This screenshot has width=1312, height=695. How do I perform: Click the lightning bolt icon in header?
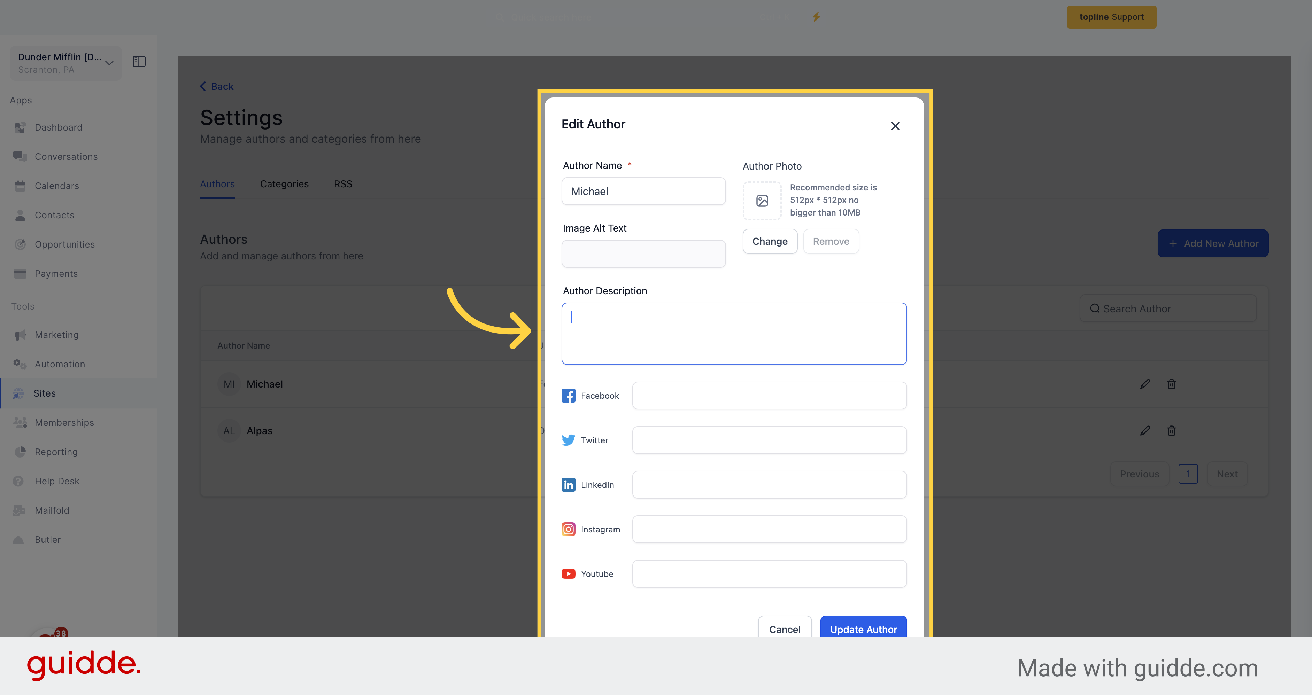[x=816, y=17]
